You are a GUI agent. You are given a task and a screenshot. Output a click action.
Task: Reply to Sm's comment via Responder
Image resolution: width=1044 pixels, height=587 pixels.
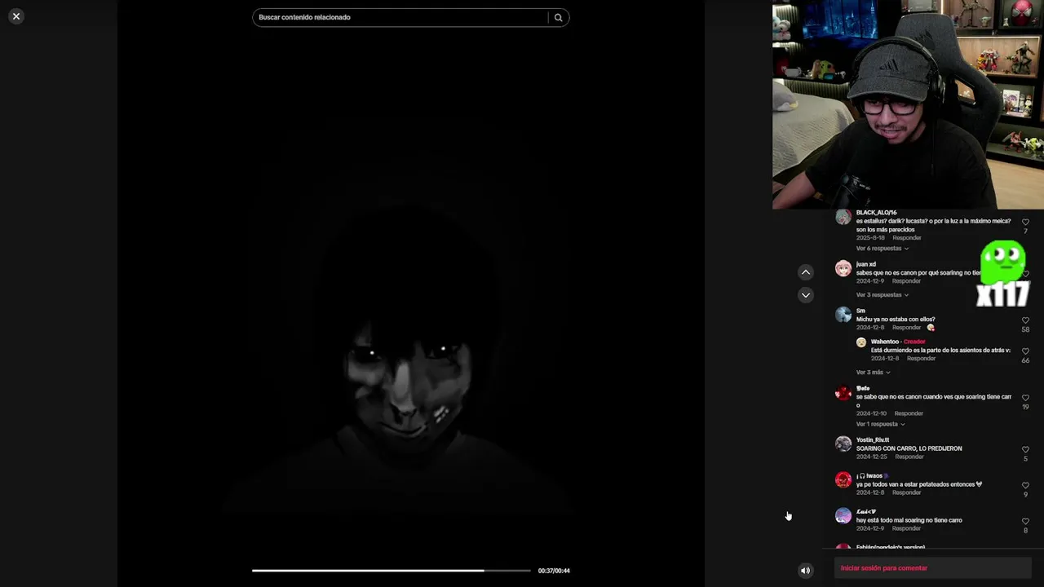pyautogui.click(x=906, y=328)
